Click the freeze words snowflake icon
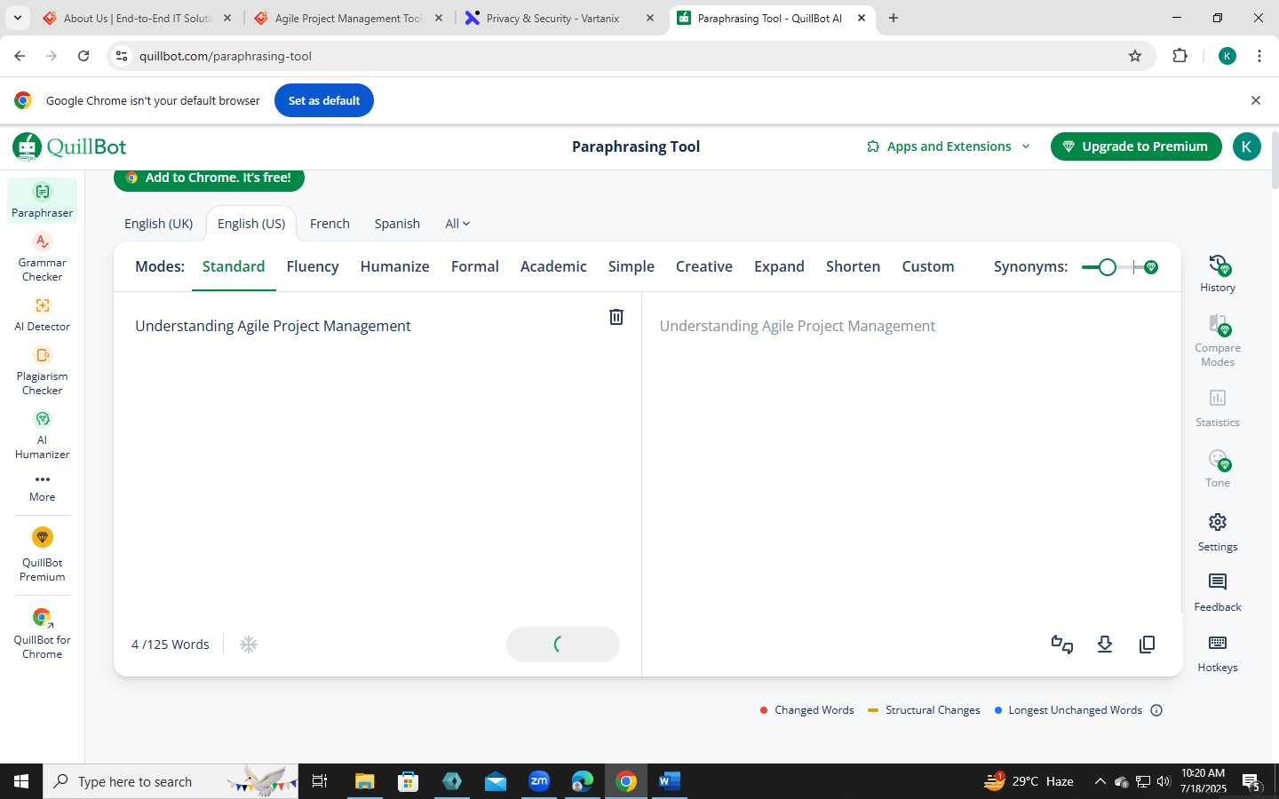1279x799 pixels. 249,645
